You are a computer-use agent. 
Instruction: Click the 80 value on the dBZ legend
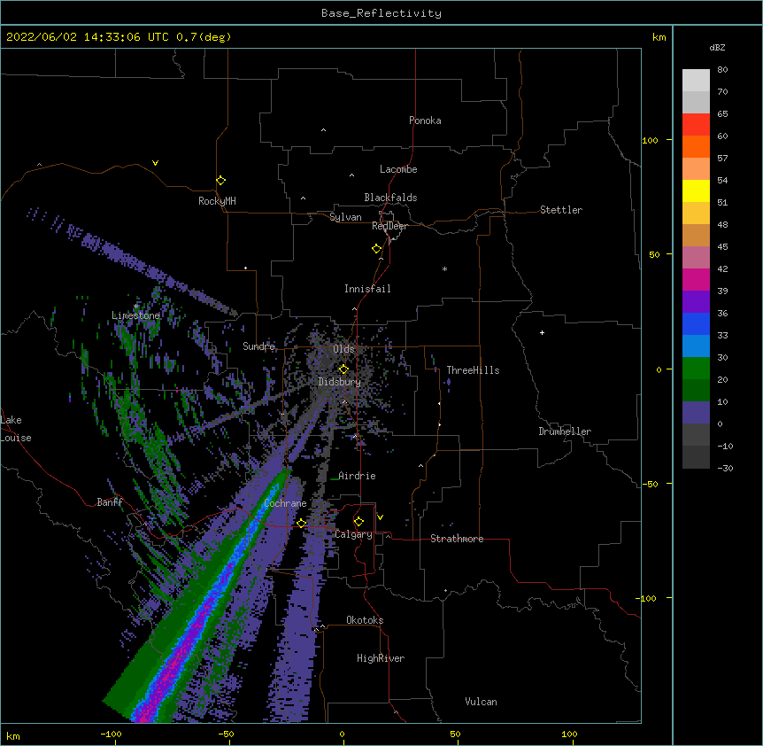[x=722, y=70]
